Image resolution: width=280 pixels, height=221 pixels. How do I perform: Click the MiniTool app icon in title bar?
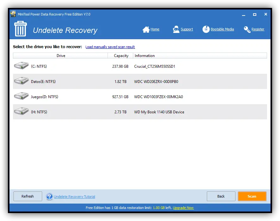pos(13,14)
